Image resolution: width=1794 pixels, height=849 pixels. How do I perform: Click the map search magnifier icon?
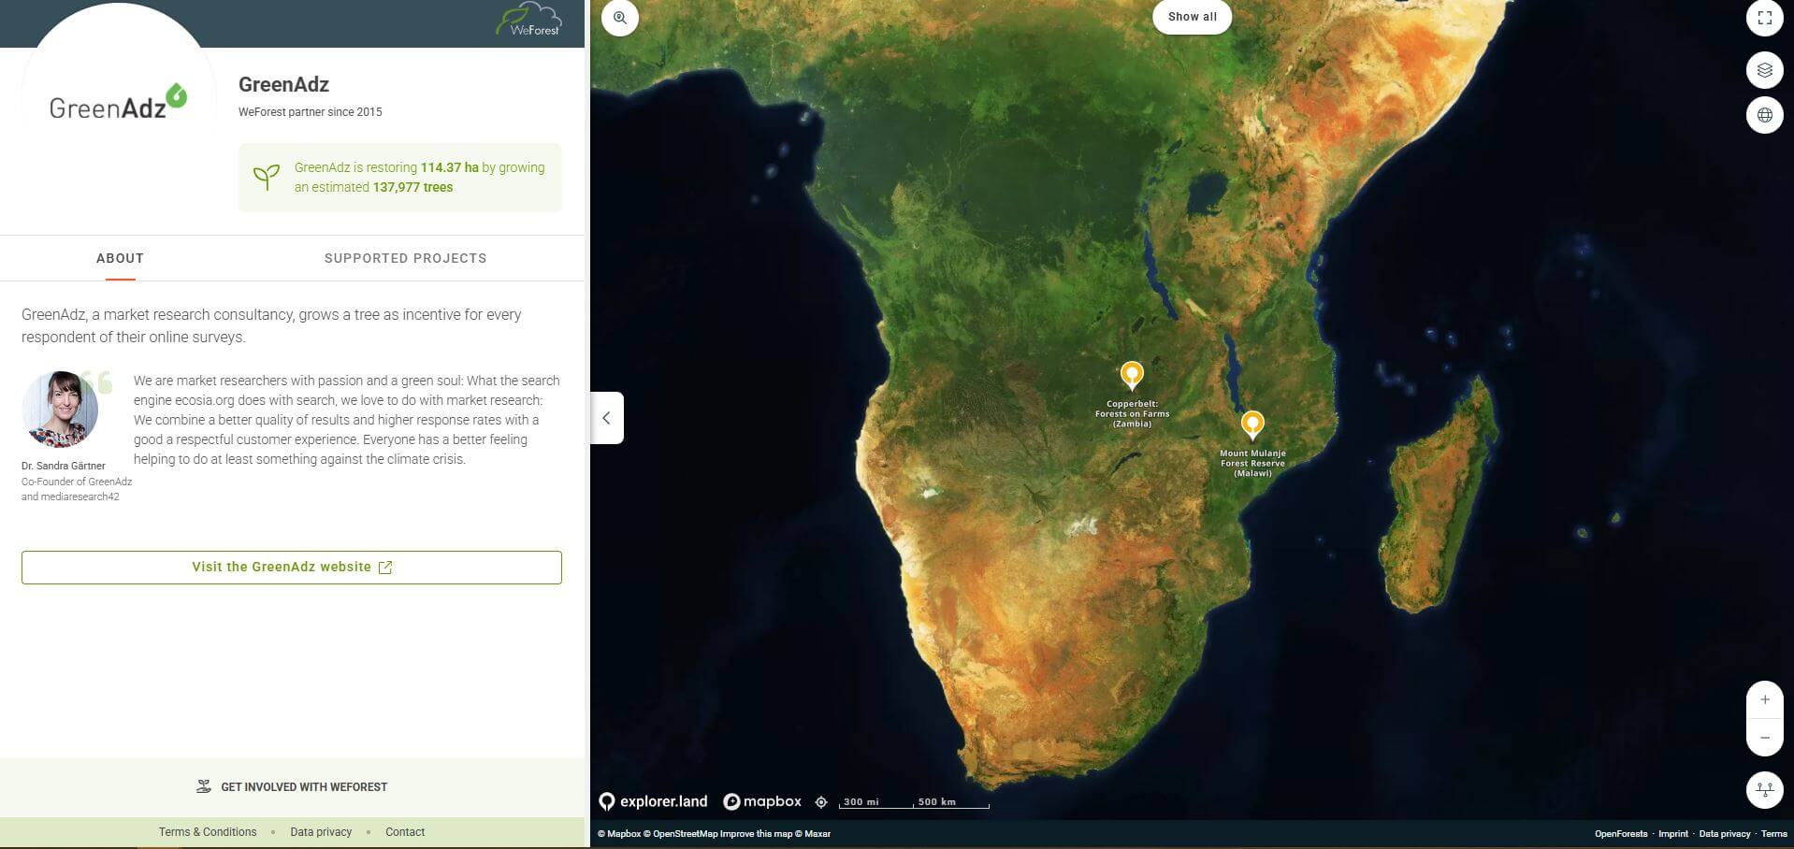pos(619,18)
